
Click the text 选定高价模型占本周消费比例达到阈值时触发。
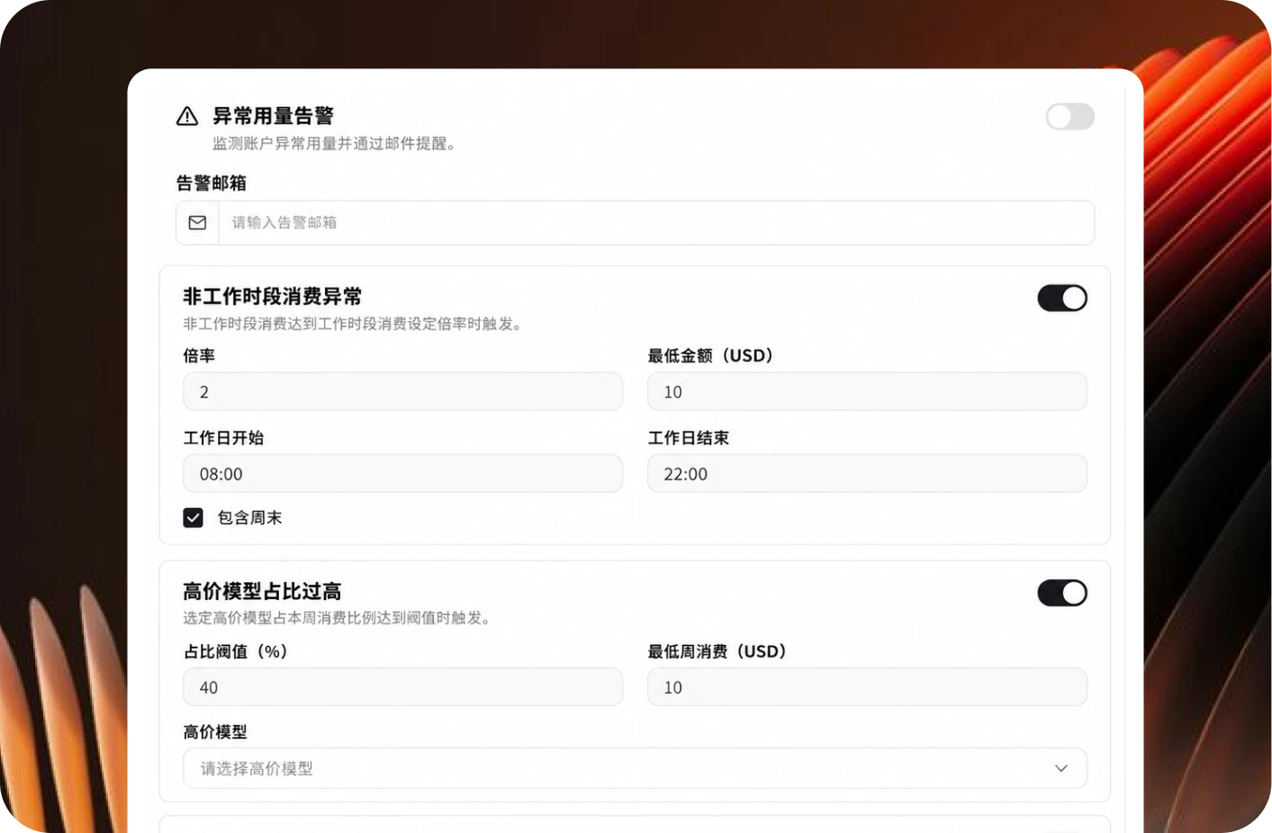[337, 618]
